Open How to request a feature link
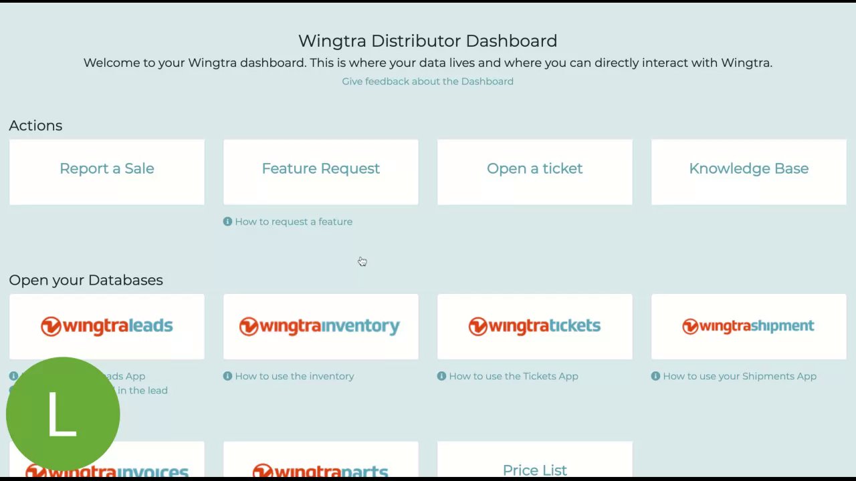The width and height of the screenshot is (856, 481). pos(294,222)
